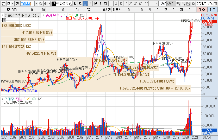Click the black 신 badge icon
The height and width of the screenshot is (140, 218).
[x=54, y=4]
